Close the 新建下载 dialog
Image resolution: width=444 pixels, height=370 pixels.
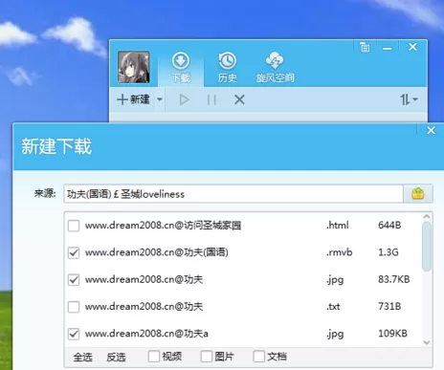[x=431, y=130]
